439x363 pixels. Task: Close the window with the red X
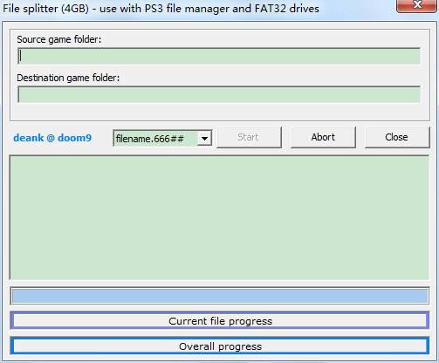click(x=417, y=5)
